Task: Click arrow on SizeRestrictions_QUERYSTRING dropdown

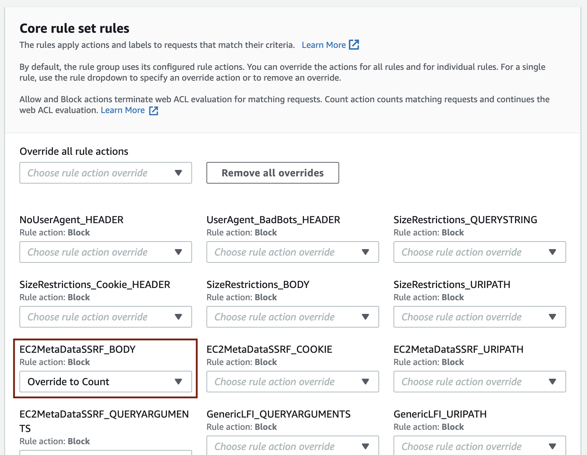Action: (552, 252)
